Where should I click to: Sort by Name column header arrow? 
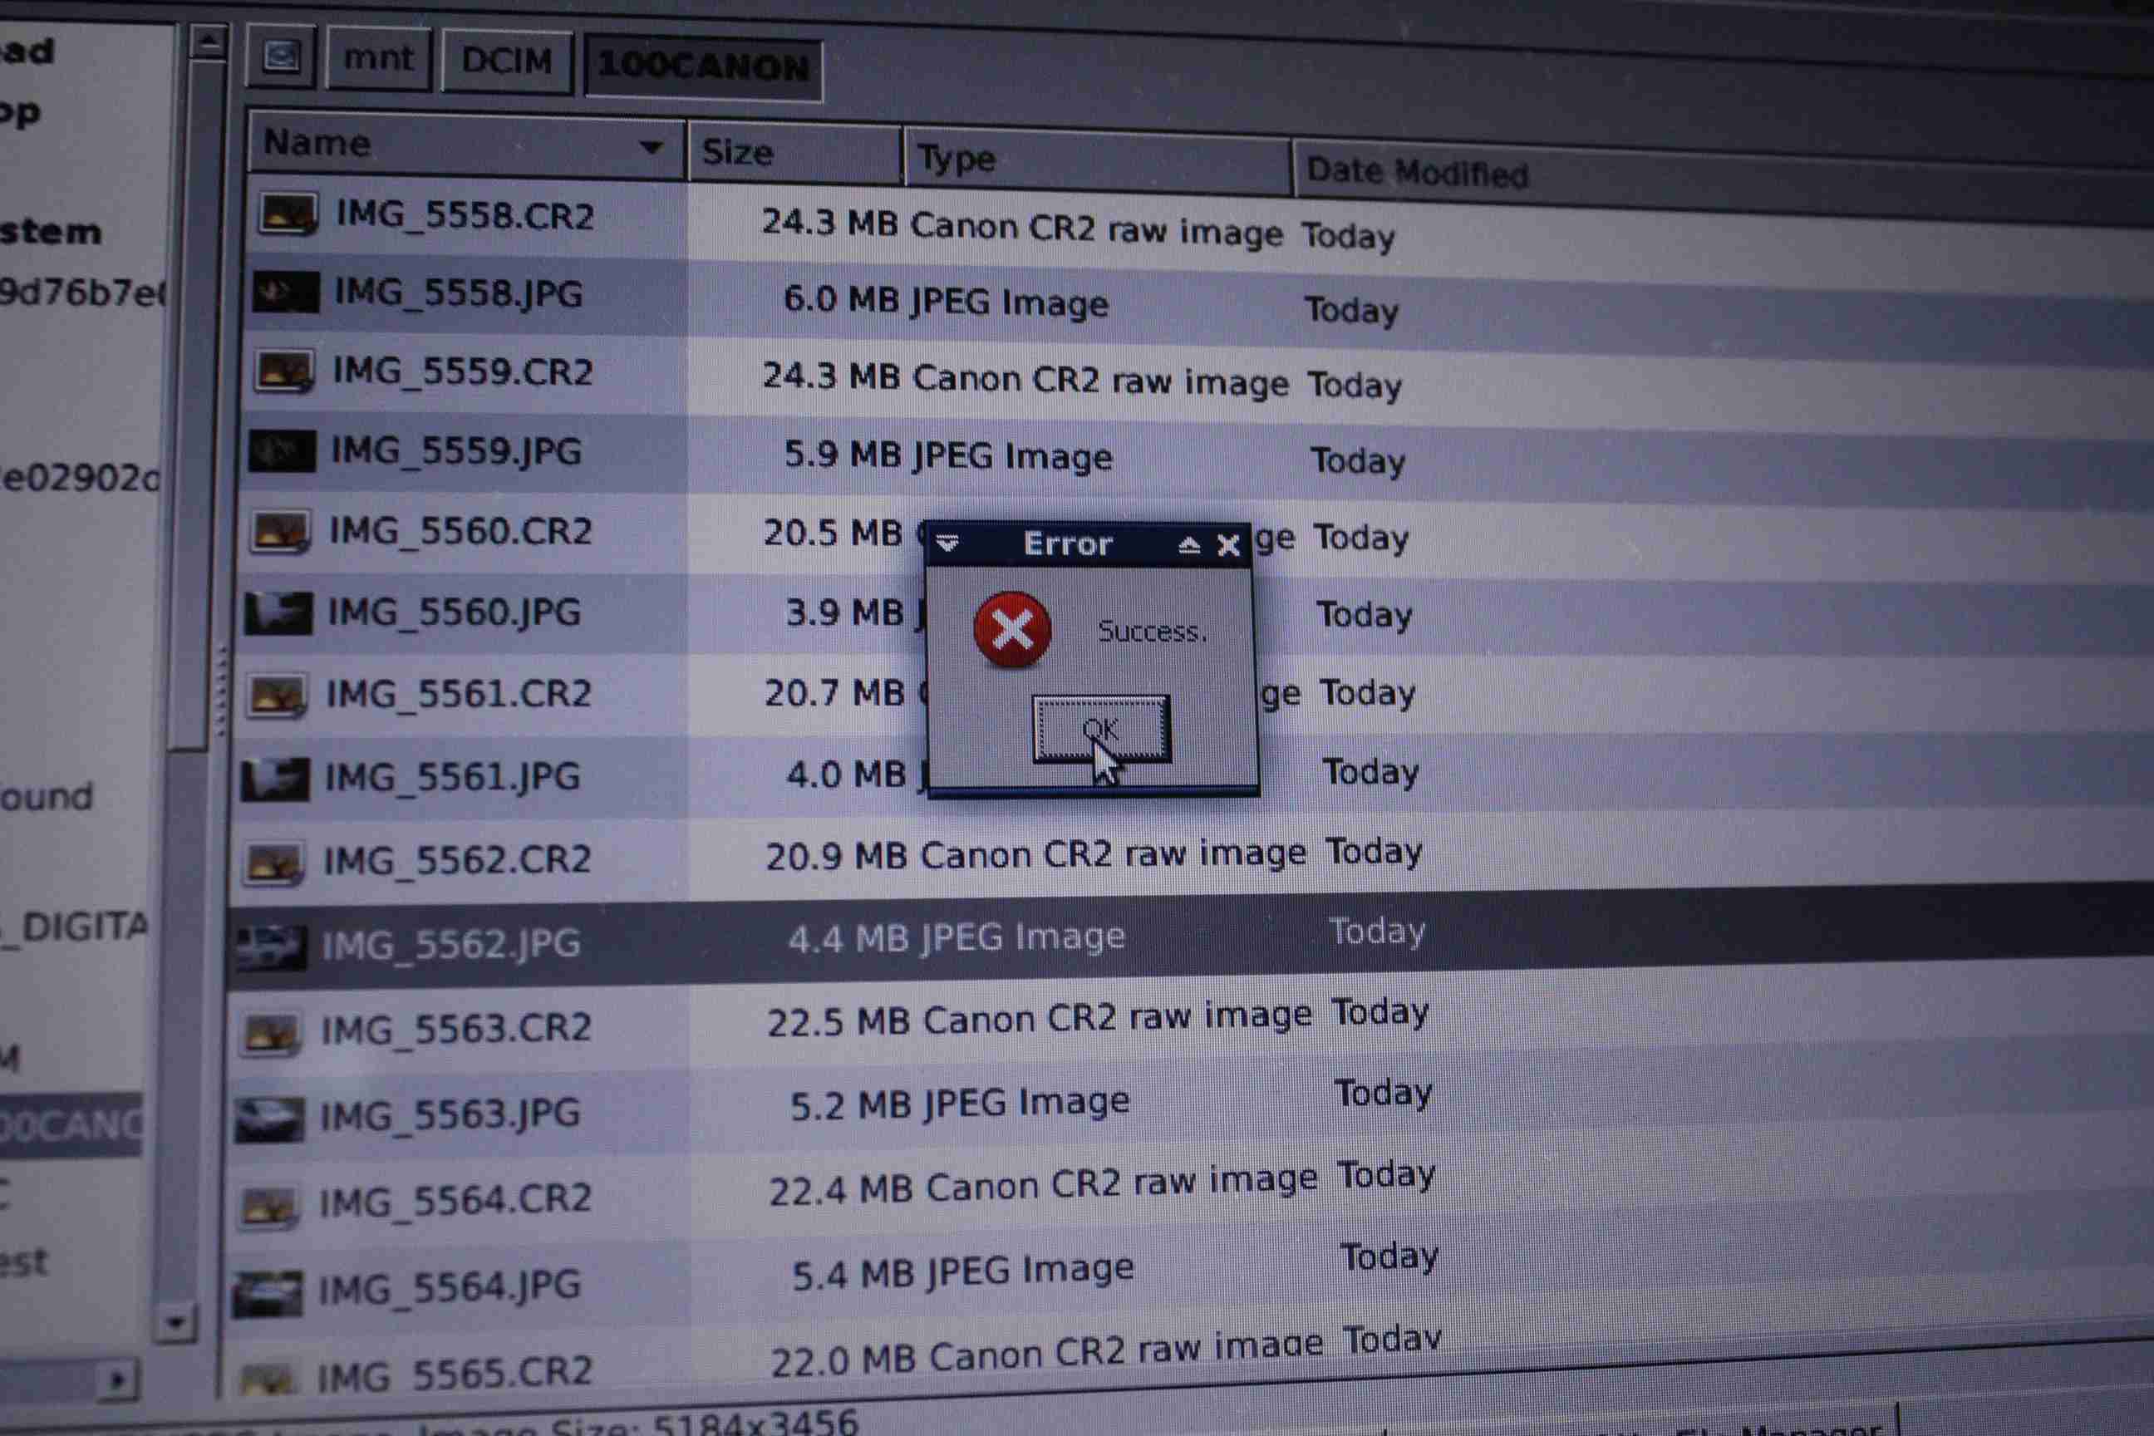(x=652, y=147)
